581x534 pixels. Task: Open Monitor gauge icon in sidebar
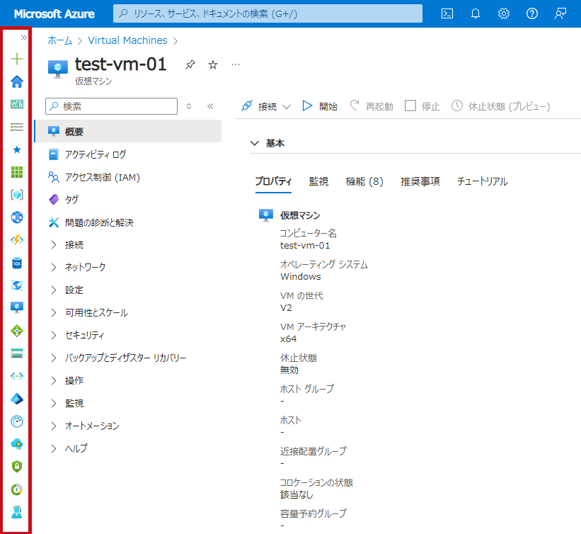17,421
